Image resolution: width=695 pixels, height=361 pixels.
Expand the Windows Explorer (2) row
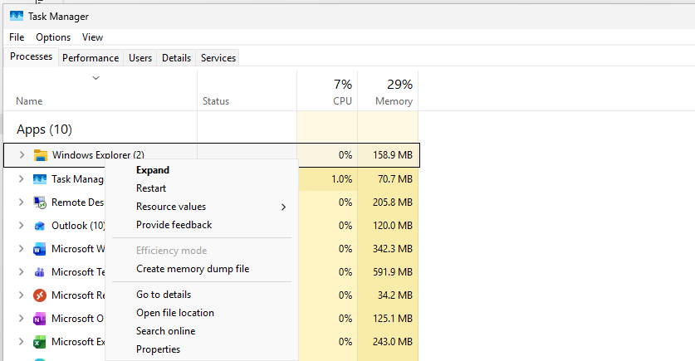click(22, 155)
